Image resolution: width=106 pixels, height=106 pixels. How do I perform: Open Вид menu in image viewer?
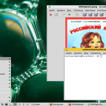(x=69, y=10)
